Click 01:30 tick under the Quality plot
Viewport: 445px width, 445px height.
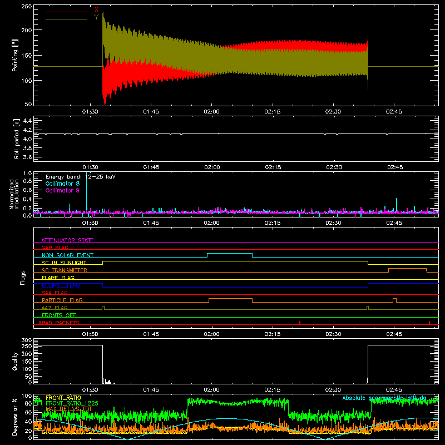[x=90, y=390]
